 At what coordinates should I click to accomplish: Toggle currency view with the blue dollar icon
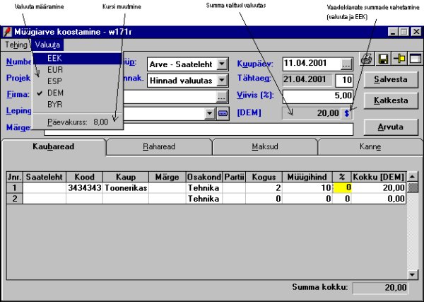coord(346,112)
